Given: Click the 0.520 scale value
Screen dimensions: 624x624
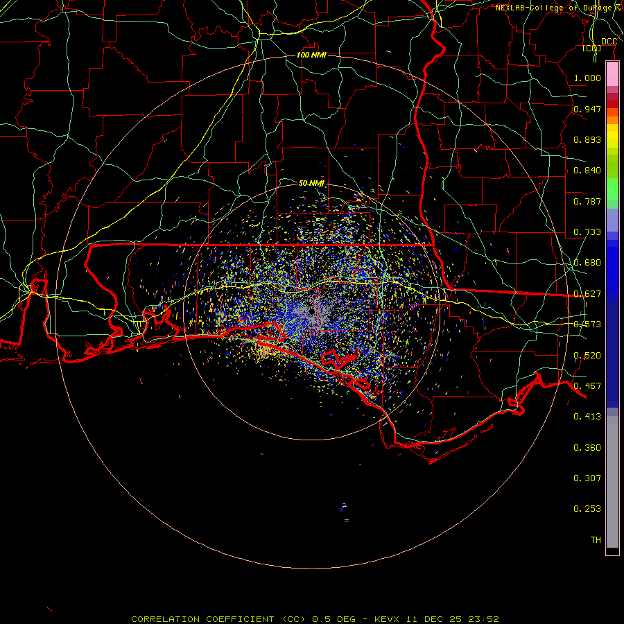Looking at the screenshot, I should (587, 356).
